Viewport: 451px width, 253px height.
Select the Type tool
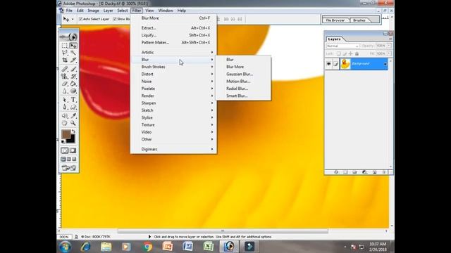point(73,100)
